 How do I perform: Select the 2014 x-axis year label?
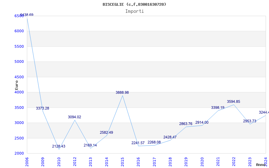click(107, 162)
